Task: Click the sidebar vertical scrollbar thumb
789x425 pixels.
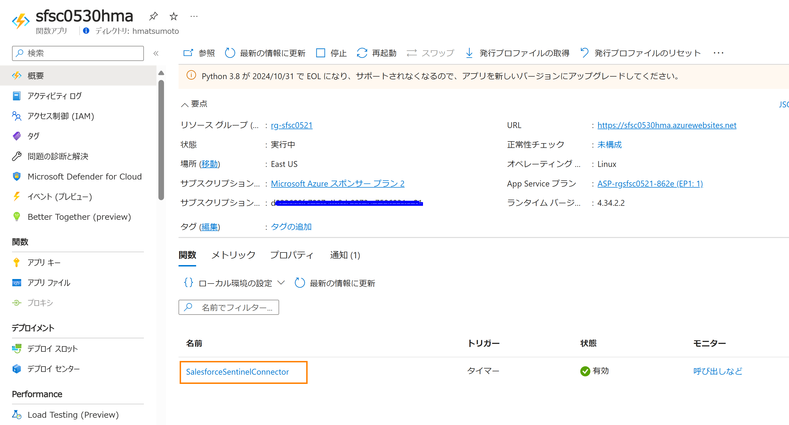Action: click(x=161, y=140)
